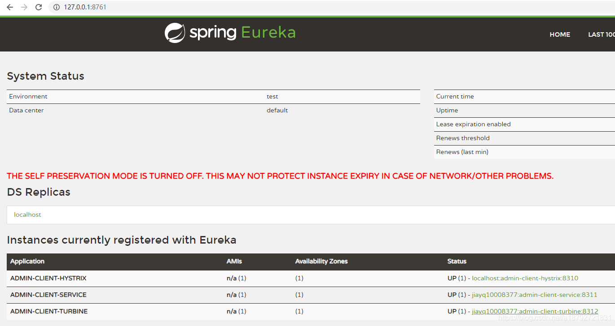
Task: Open the jiayq10008377:admin-client-turbine:8312 link
Action: tap(535, 311)
